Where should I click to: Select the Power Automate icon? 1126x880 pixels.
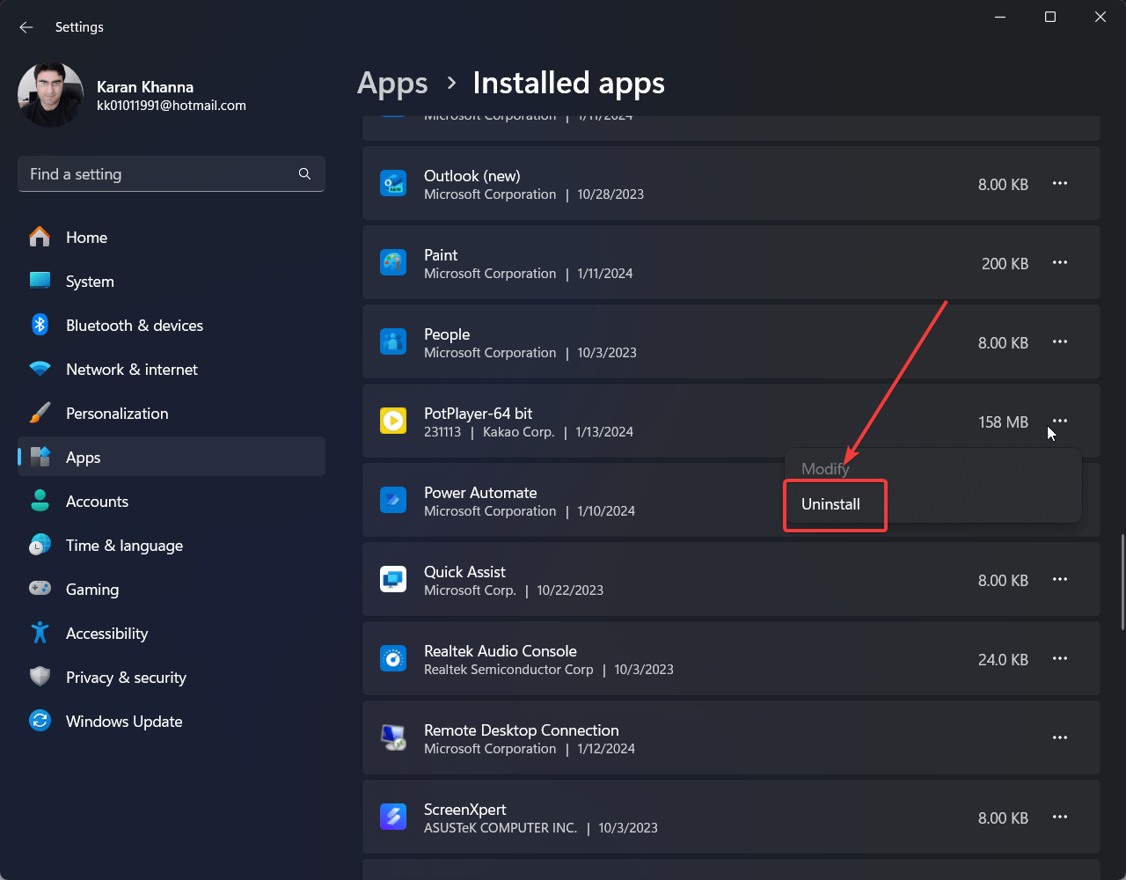(393, 500)
